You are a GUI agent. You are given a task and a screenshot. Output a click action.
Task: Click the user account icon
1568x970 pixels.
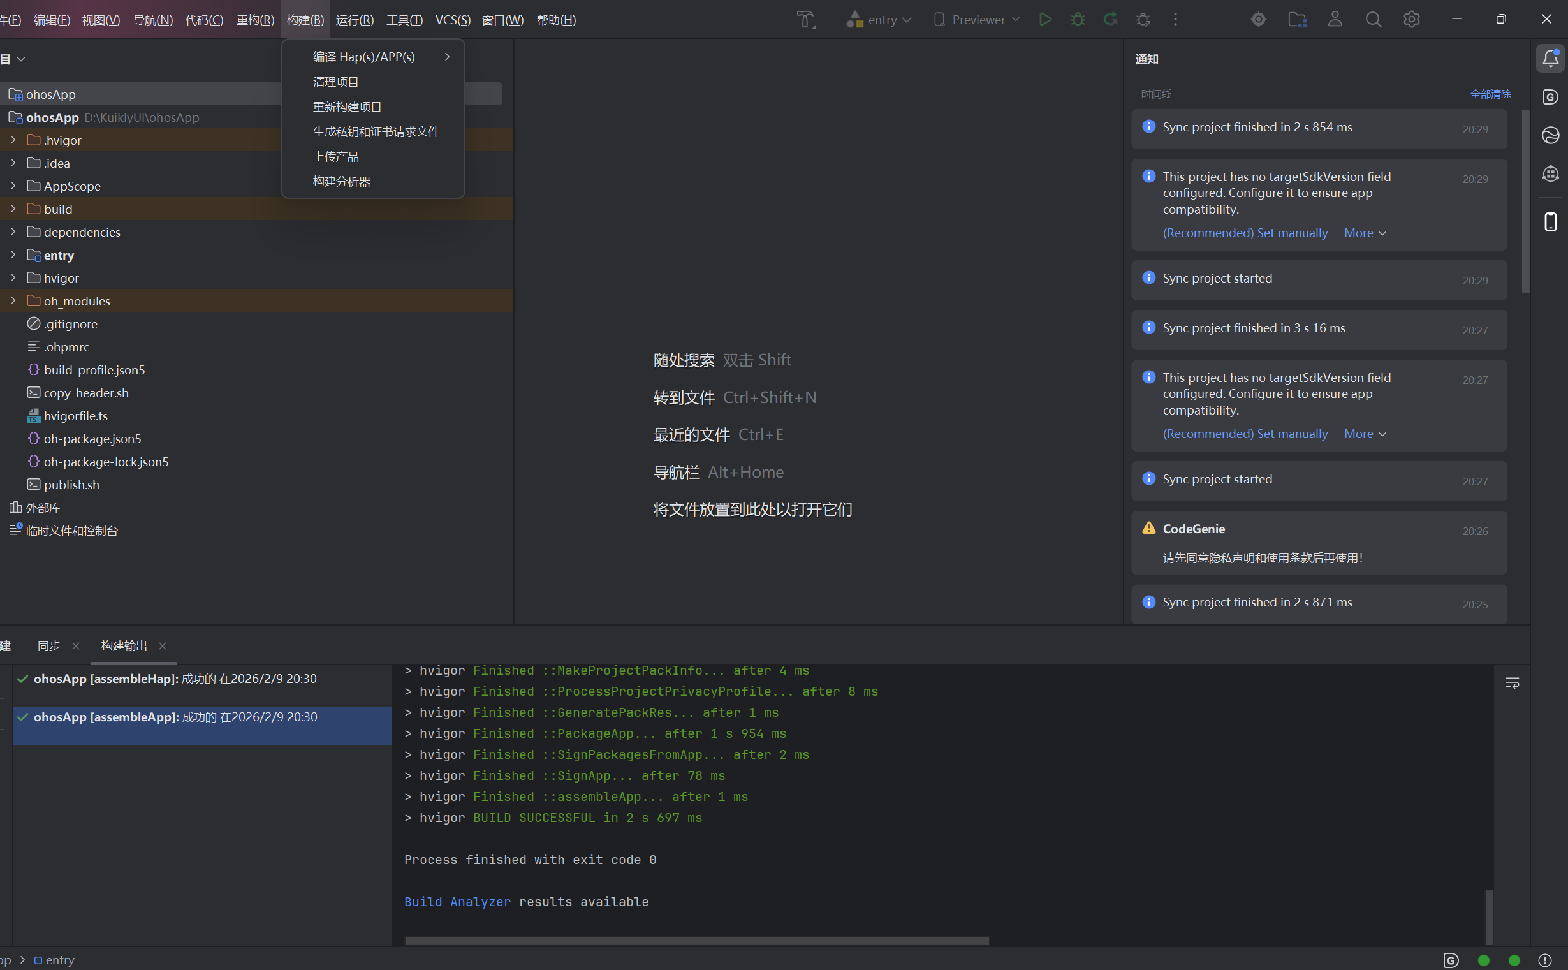[x=1335, y=19]
